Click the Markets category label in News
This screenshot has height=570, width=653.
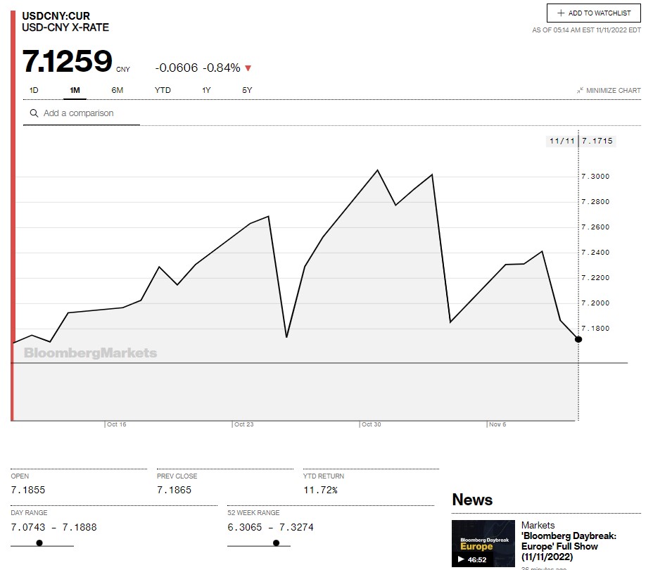coord(538,525)
